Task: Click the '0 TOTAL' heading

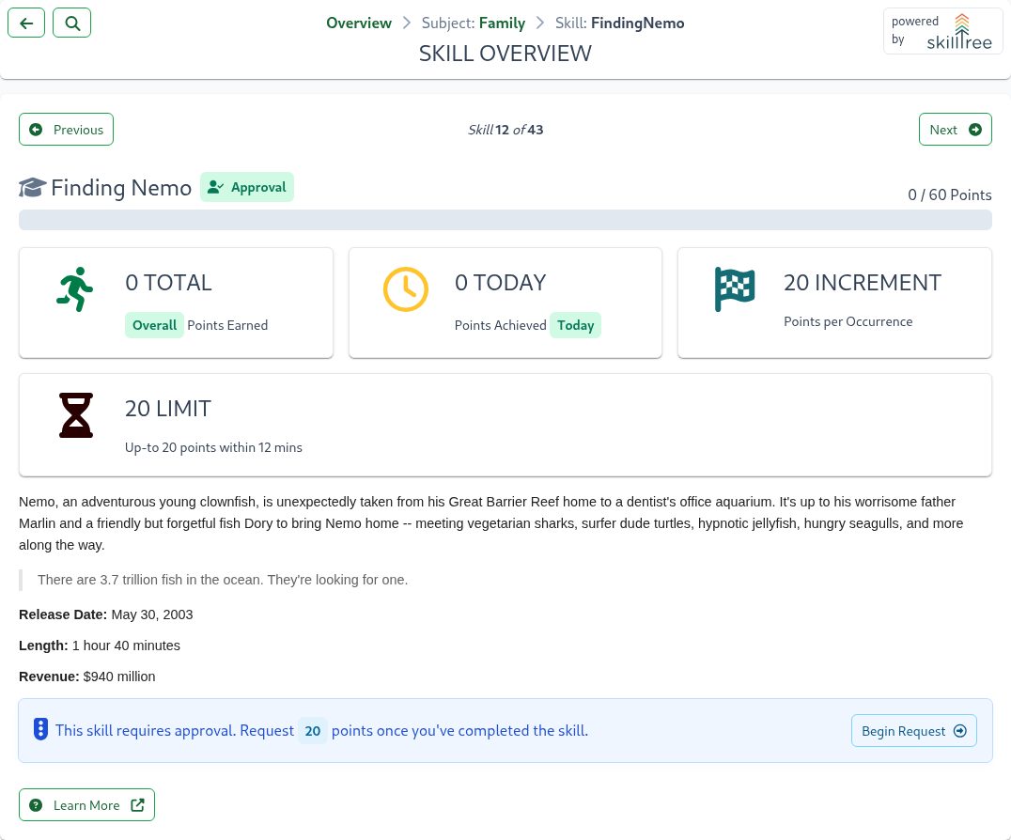Action: 168,283
